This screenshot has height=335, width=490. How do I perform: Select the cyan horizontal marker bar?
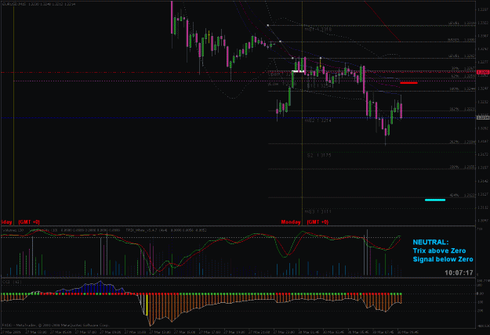click(x=435, y=200)
